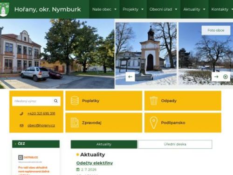233x175 pixels.
Task: Click the Odpady trash bin icon
Action: pyautogui.click(x=154, y=101)
